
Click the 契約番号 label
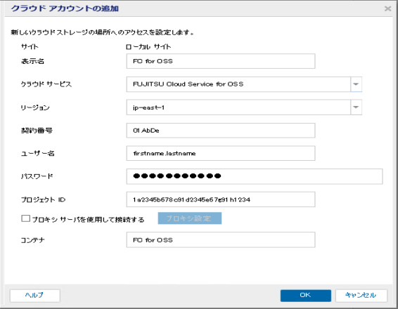point(37,131)
